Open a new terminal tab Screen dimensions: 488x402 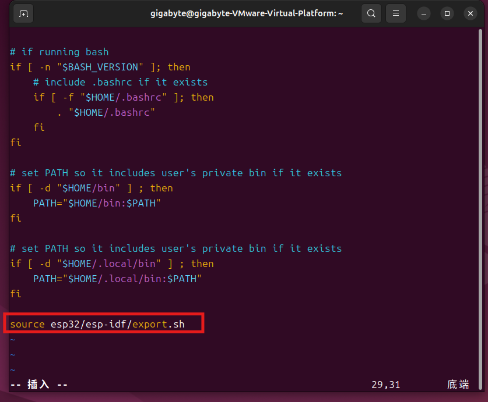coord(23,13)
